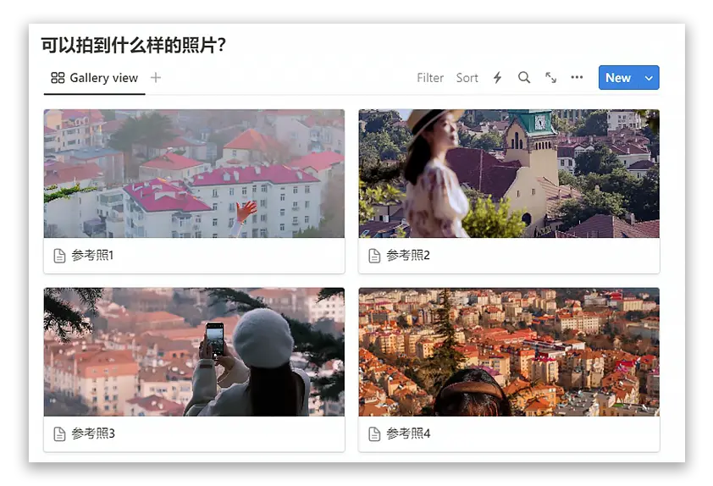Image resolution: width=713 pixels, height=486 pixels.
Task: Click the page icon beside 参考照4
Action: [374, 434]
